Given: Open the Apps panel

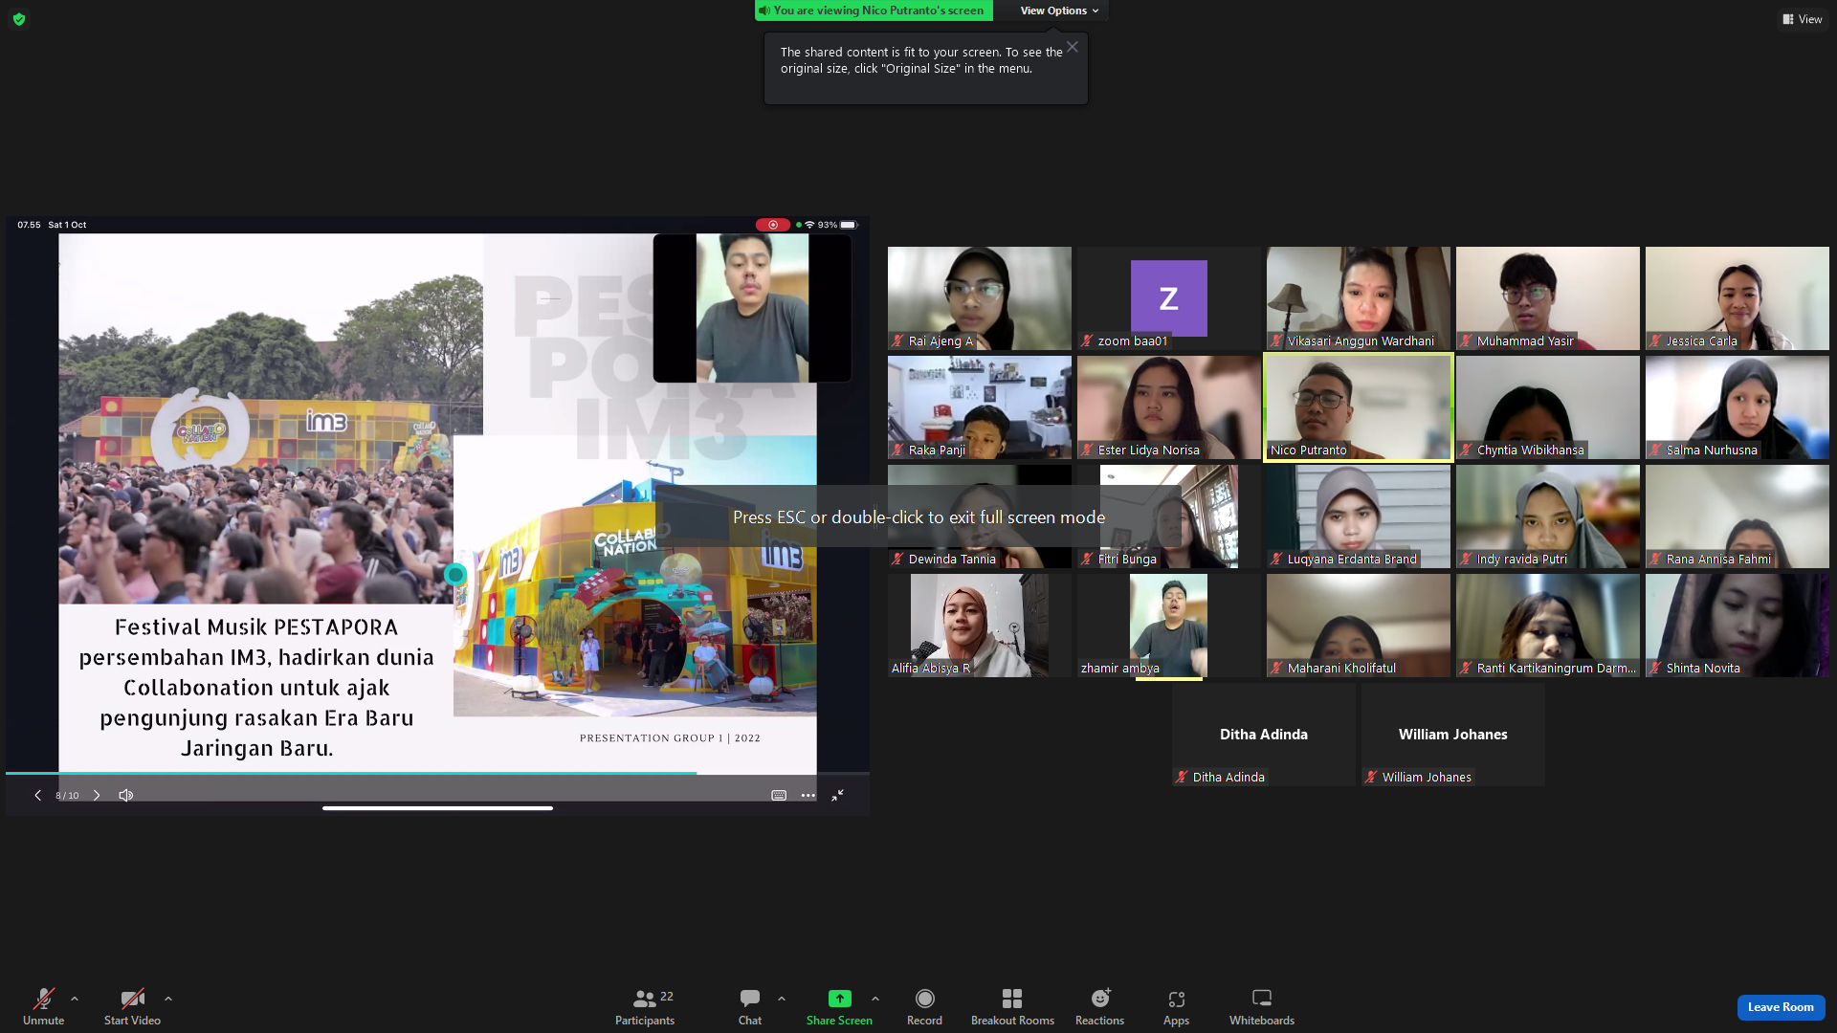Looking at the screenshot, I should click(1176, 1006).
